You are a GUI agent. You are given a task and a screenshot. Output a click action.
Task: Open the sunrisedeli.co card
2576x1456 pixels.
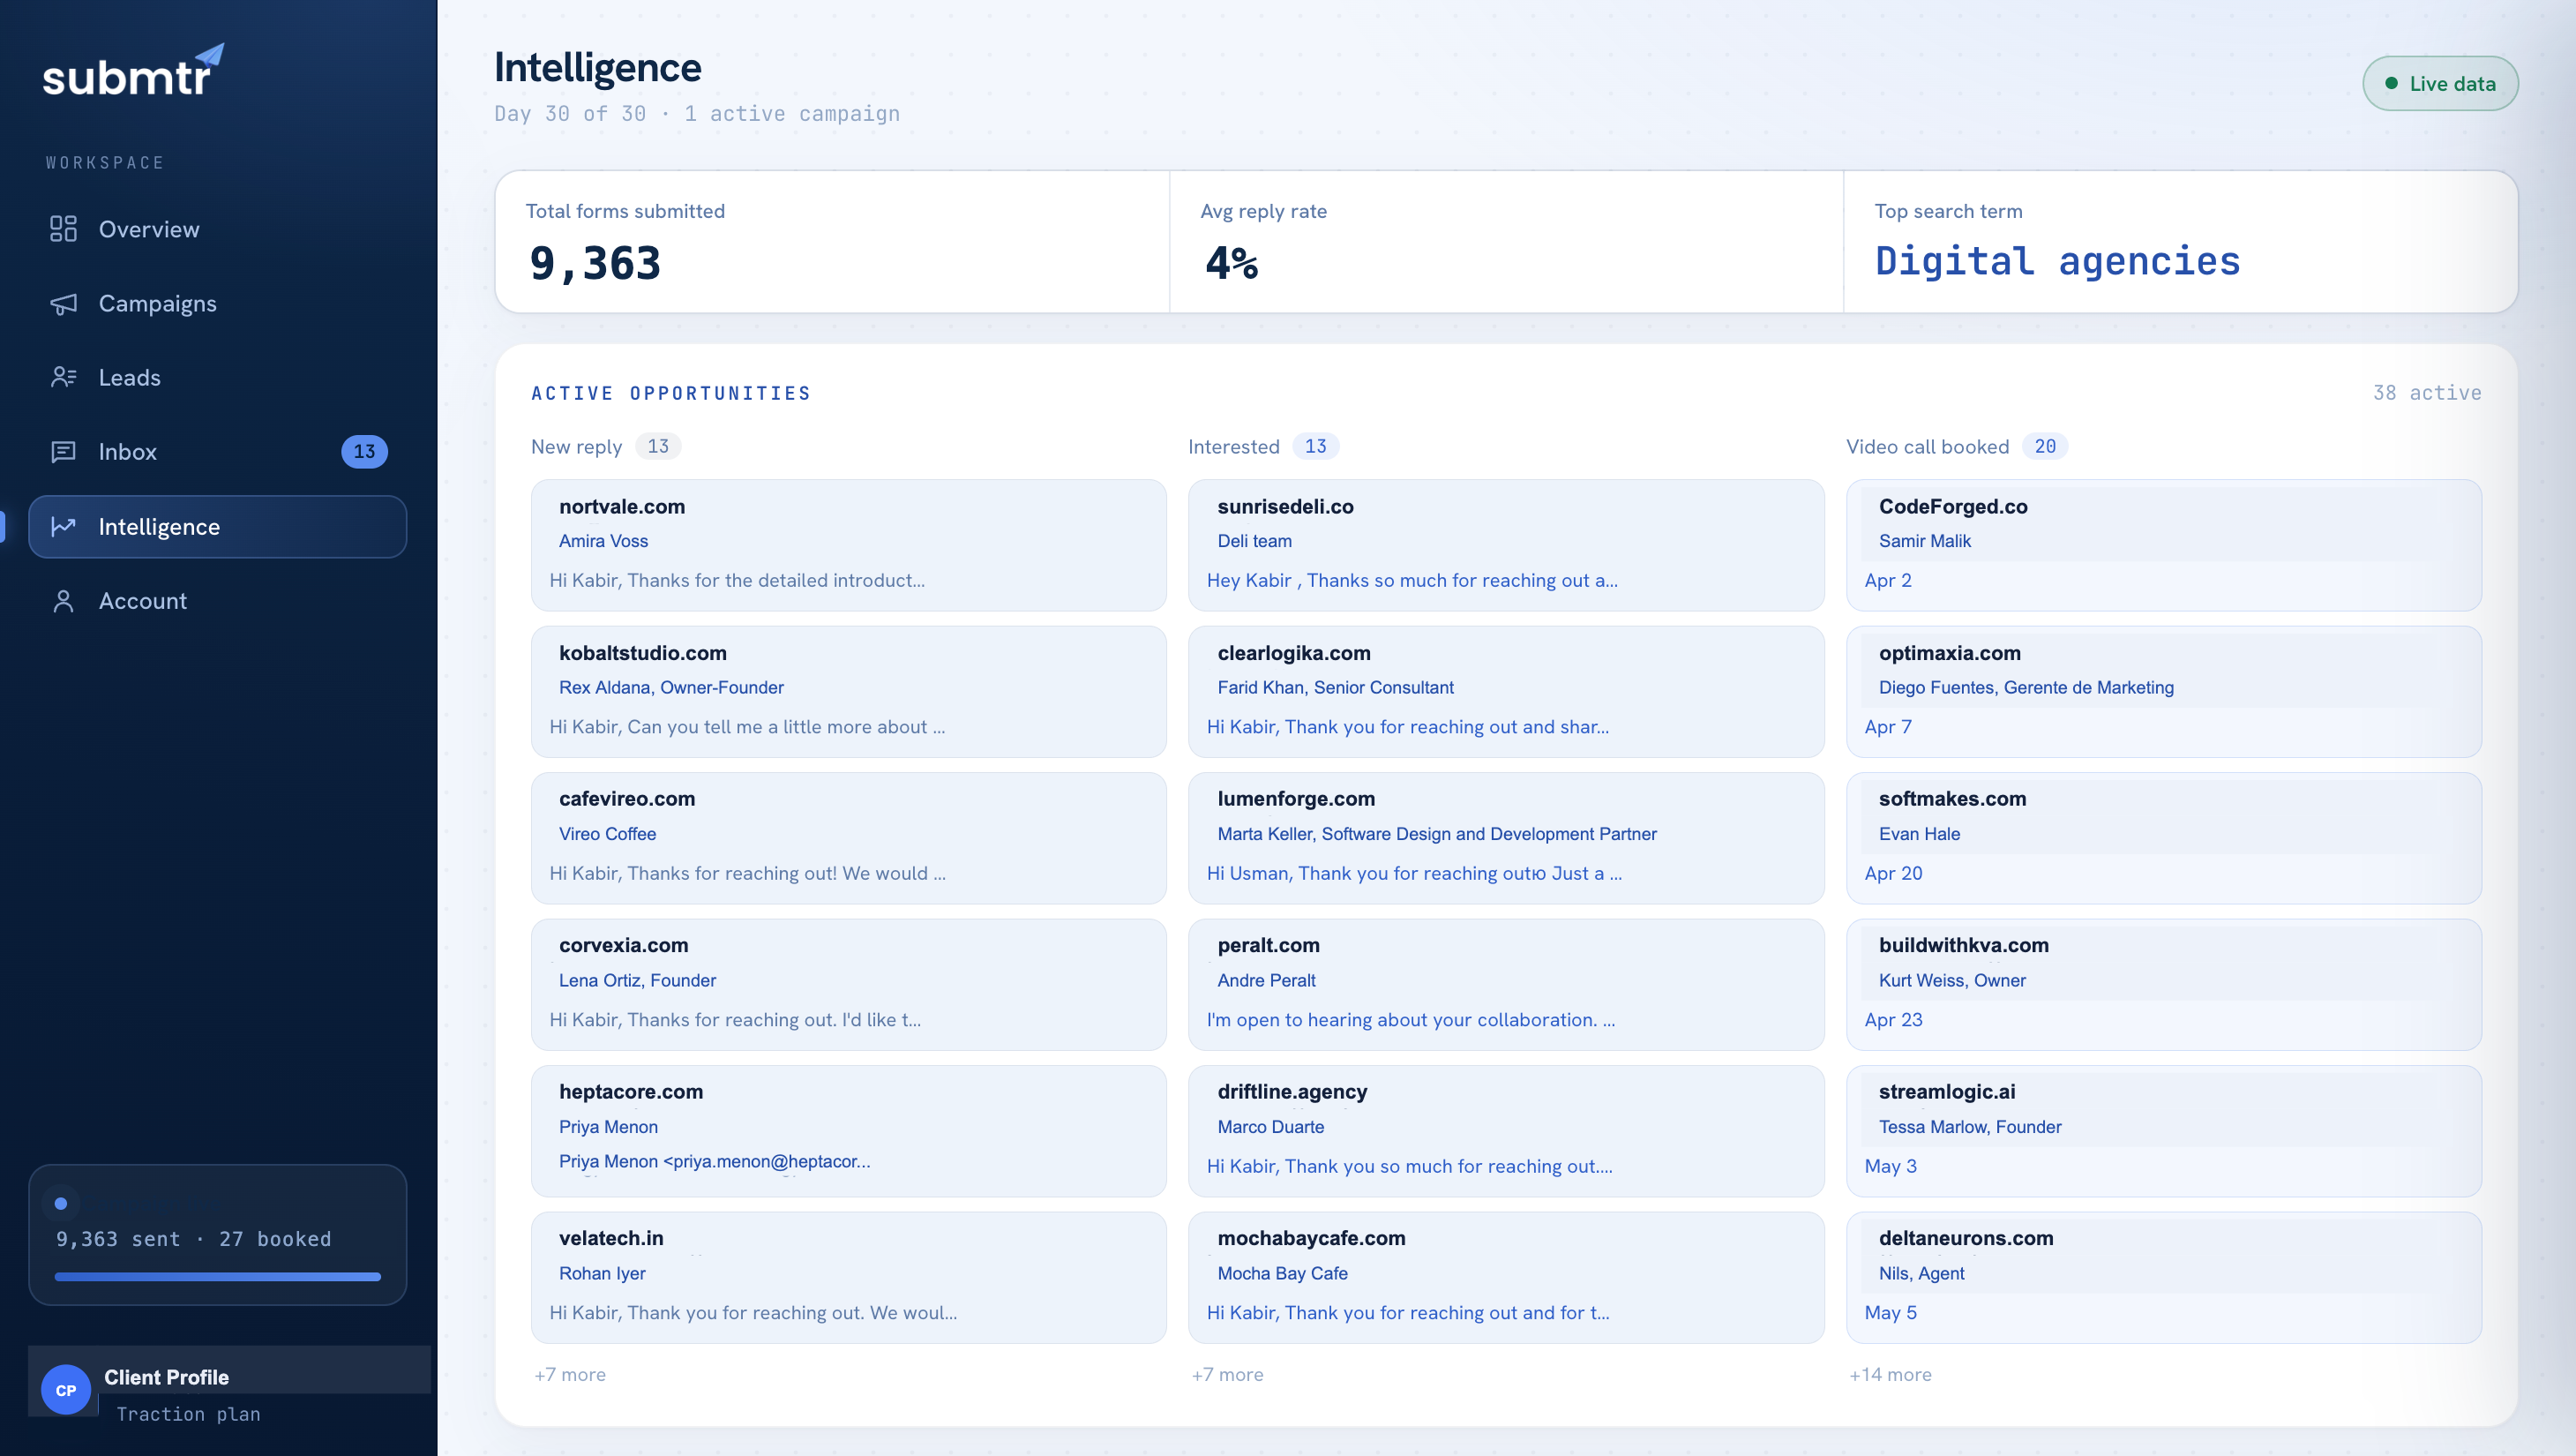click(1506, 545)
